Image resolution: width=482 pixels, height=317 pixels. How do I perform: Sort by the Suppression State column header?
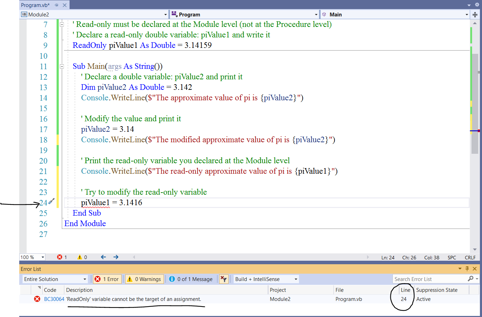coord(442,290)
